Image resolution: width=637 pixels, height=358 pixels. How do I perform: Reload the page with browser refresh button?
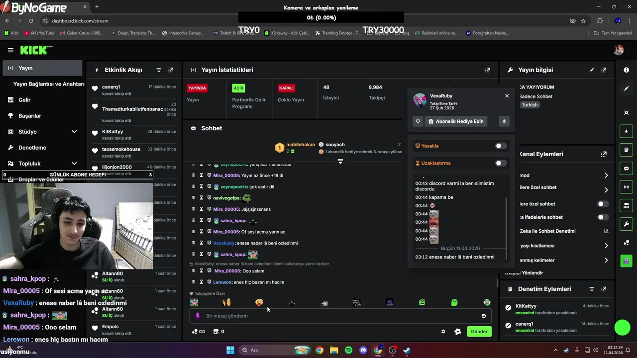[31, 21]
